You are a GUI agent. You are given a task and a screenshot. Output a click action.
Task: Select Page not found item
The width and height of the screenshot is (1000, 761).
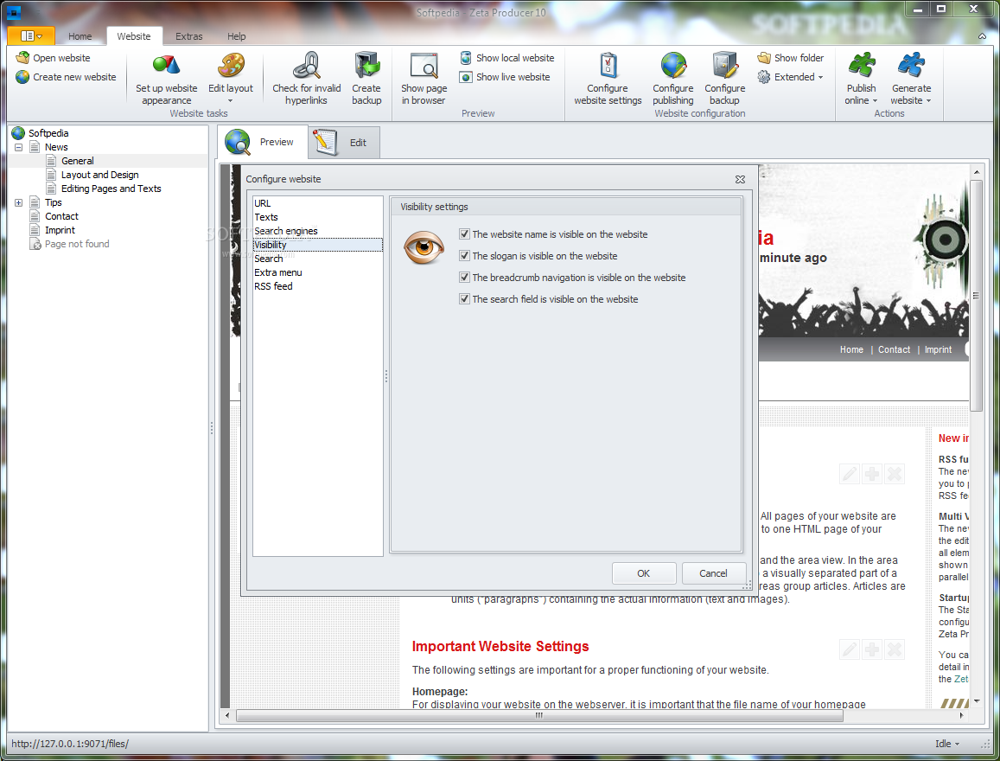[77, 245]
